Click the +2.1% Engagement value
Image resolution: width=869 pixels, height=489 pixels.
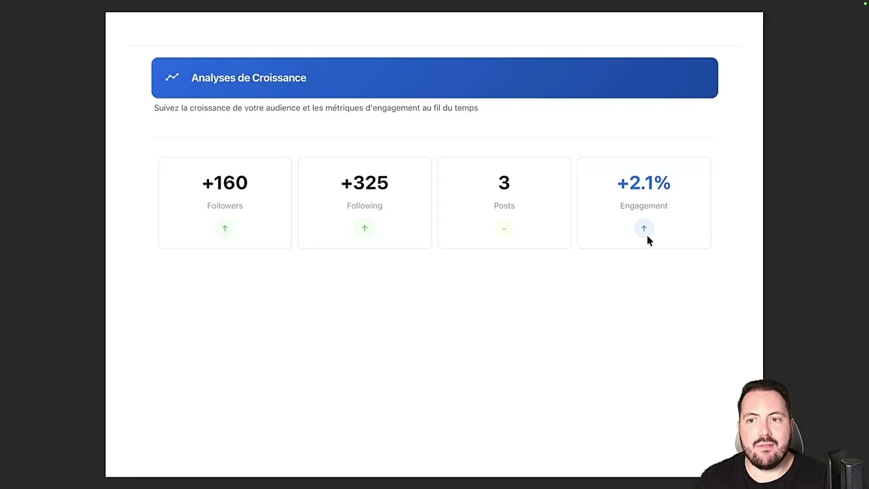pos(644,183)
